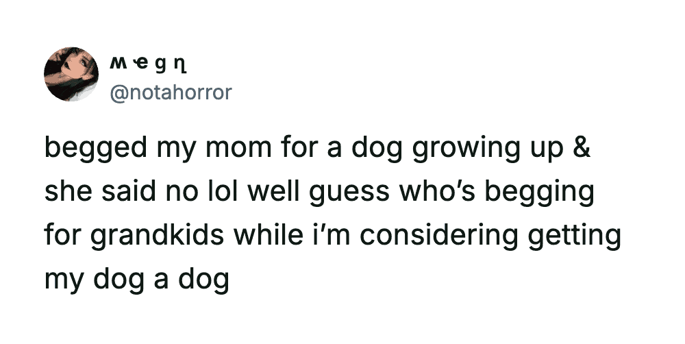
Task: Open the @notahorror handle link
Action: coord(171,92)
